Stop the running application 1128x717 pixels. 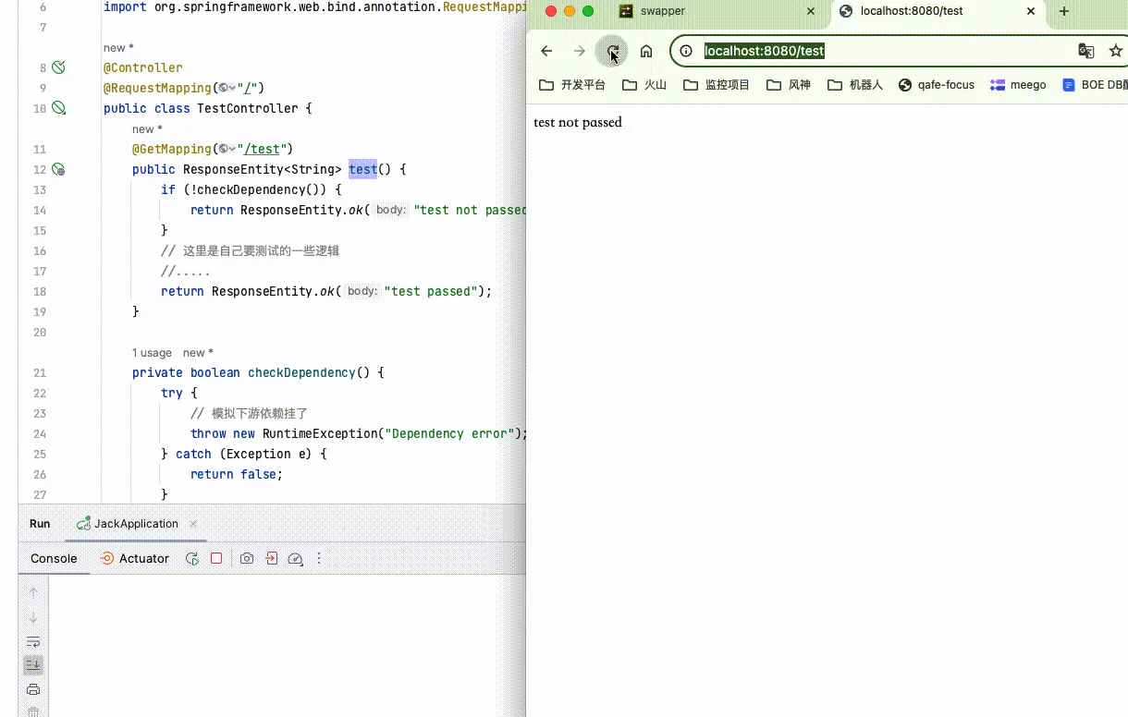tap(216, 559)
